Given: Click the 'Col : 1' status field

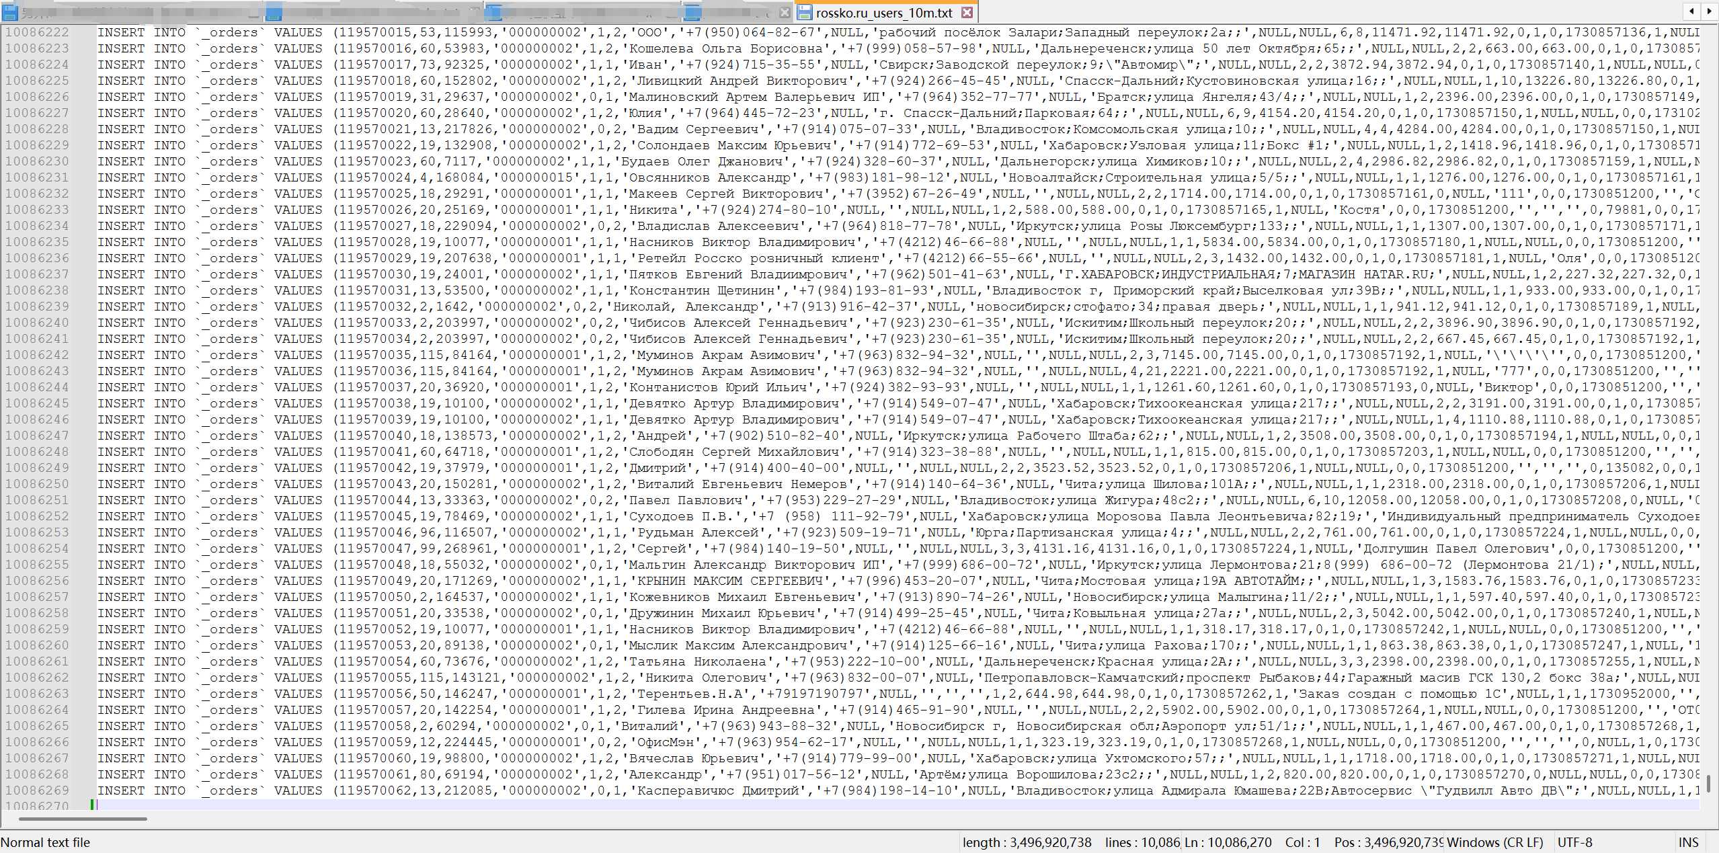Looking at the screenshot, I should pyautogui.click(x=1303, y=842).
